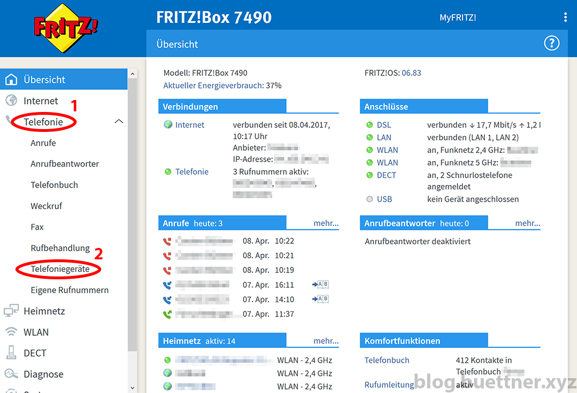Click globe icon next to Internet connection
Screen dimensions: 577x393
168,125
